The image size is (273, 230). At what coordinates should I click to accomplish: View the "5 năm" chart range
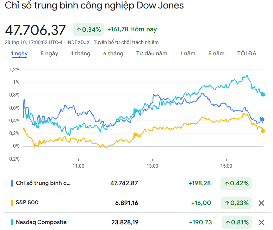point(216,54)
